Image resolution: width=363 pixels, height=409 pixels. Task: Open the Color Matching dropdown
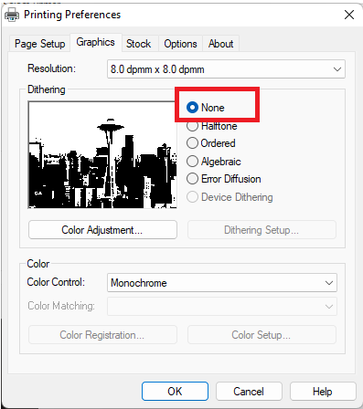(x=222, y=306)
